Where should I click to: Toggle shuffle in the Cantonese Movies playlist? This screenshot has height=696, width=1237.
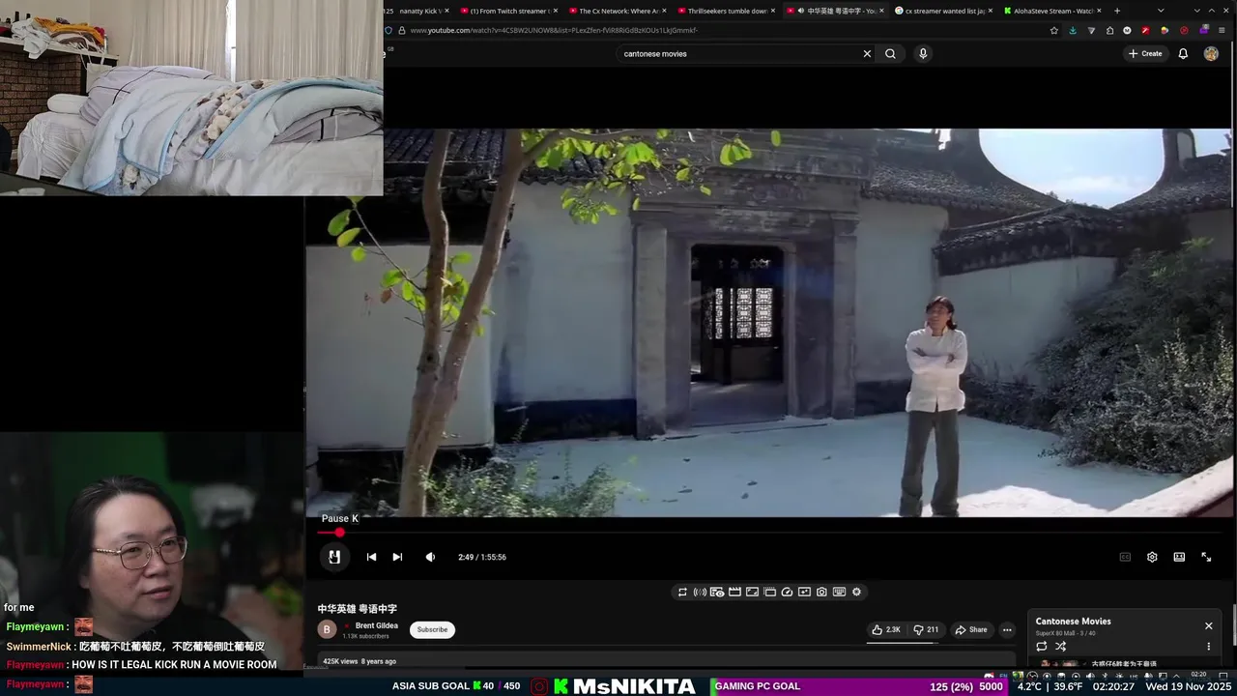tap(1060, 646)
